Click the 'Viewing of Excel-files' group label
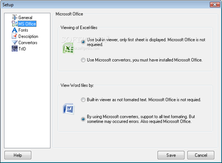This screenshot has height=163, width=222. tap(79, 28)
